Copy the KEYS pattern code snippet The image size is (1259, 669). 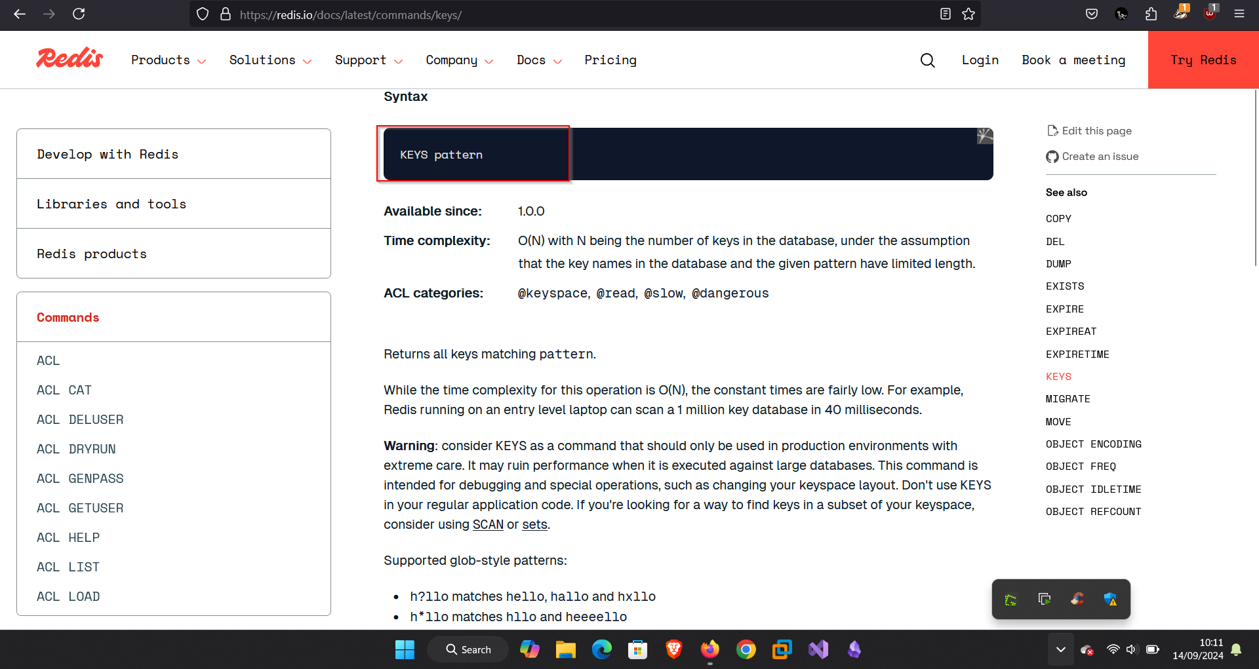(x=984, y=136)
